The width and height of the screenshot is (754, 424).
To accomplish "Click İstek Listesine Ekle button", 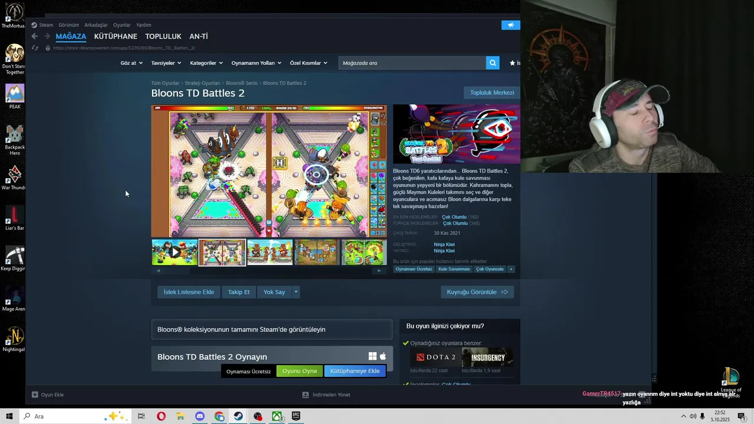I will pyautogui.click(x=188, y=292).
